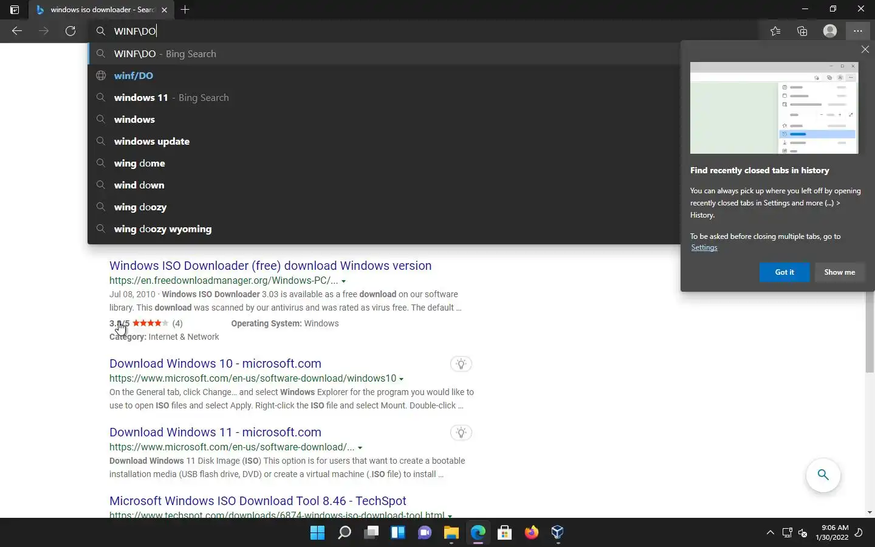The image size is (875, 547).
Task: Open the Collections icon in toolbar
Action: click(x=802, y=31)
